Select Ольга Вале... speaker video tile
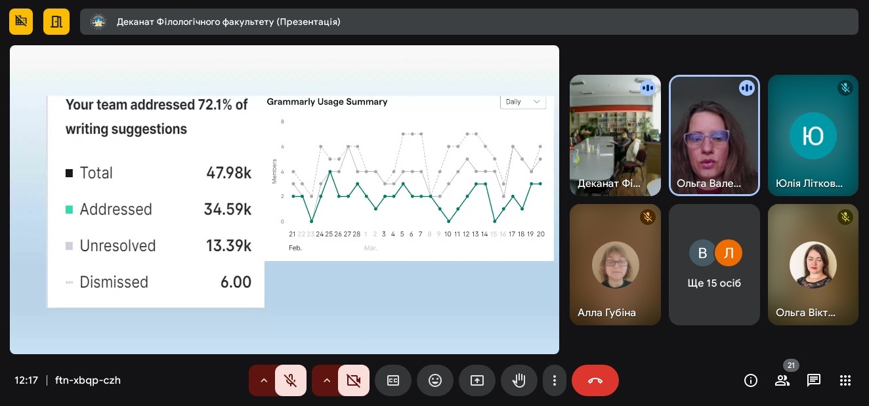Viewport: 869px width, 406px height. pyautogui.click(x=714, y=135)
